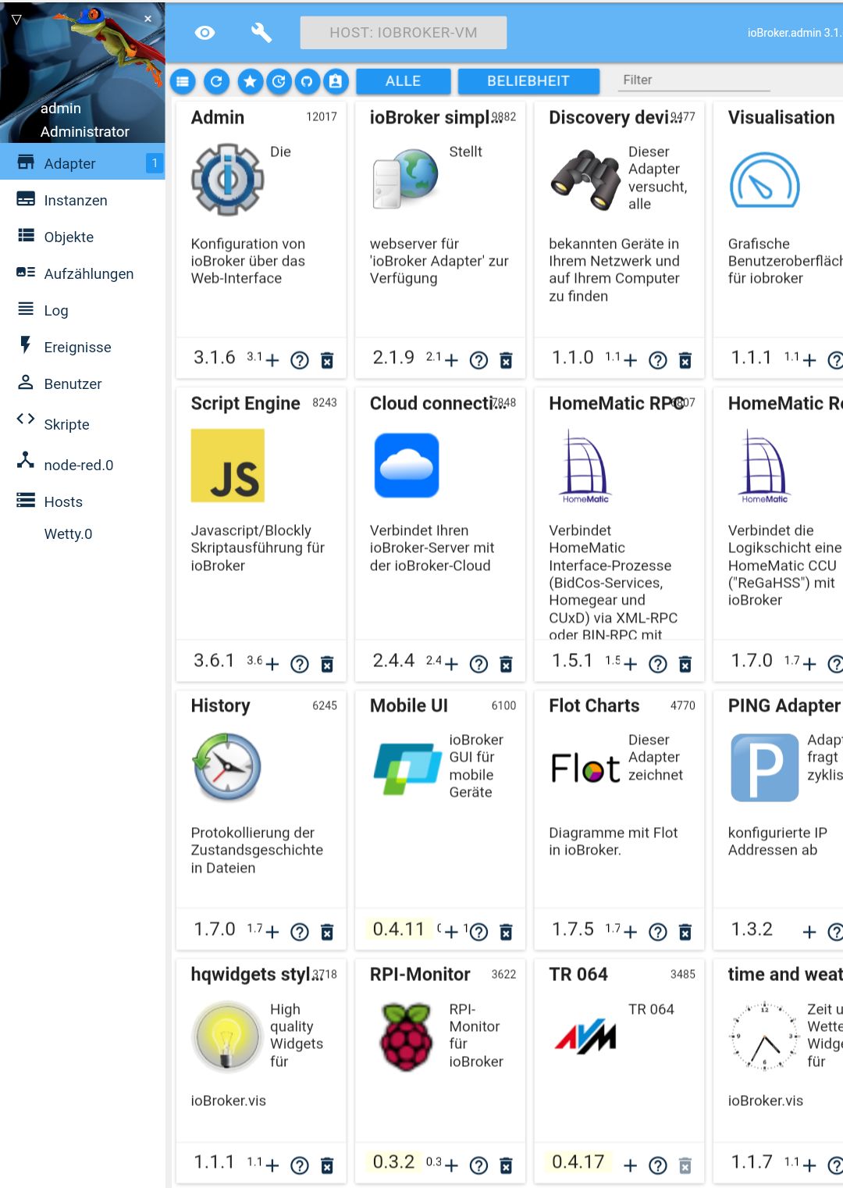This screenshot has height=1188, width=843.
Task: Open Benutzer in the sidebar
Action: [83, 384]
